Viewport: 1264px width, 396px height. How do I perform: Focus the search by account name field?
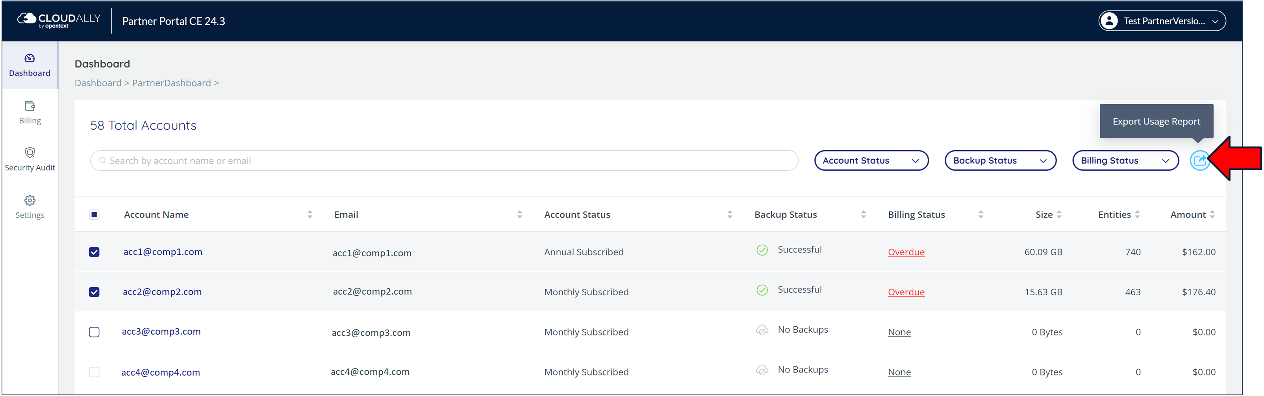pos(444,161)
